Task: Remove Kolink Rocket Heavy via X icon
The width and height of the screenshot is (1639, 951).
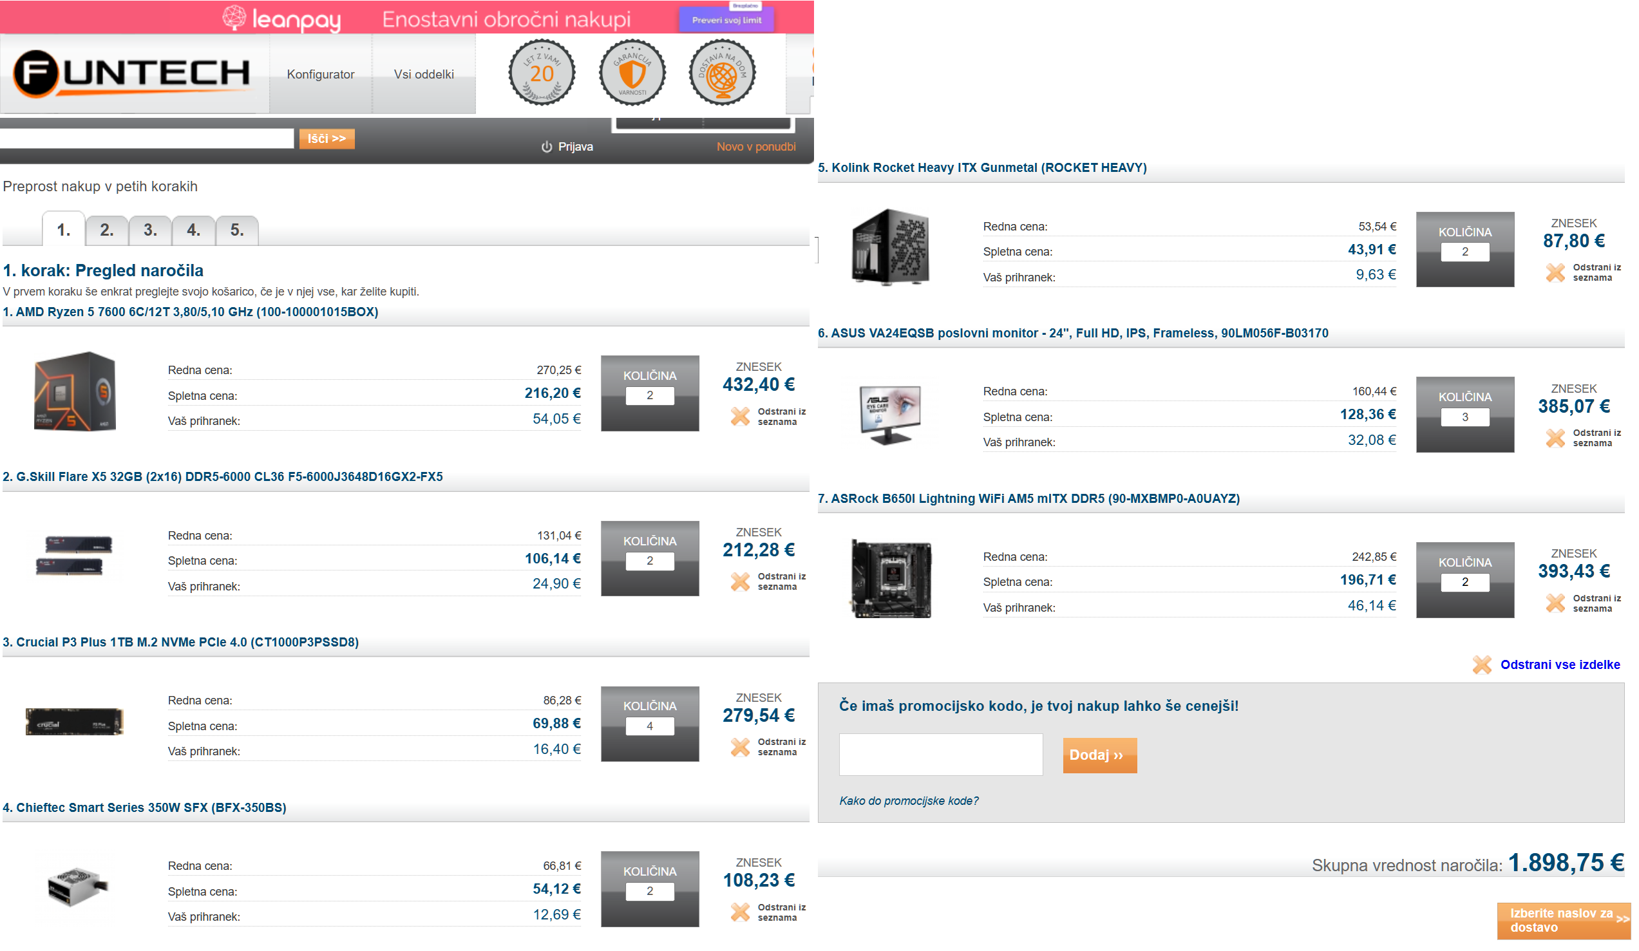Action: pyautogui.click(x=1556, y=272)
